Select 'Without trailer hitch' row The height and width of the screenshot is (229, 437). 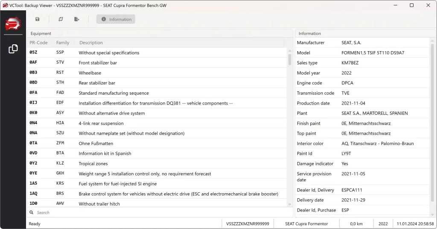[x=157, y=203]
